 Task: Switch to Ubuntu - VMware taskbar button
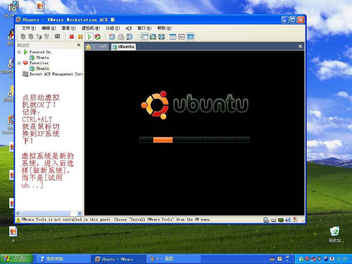point(119,259)
